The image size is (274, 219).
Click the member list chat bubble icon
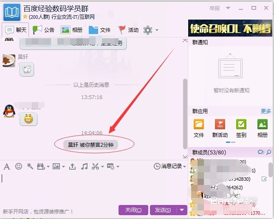261,152
